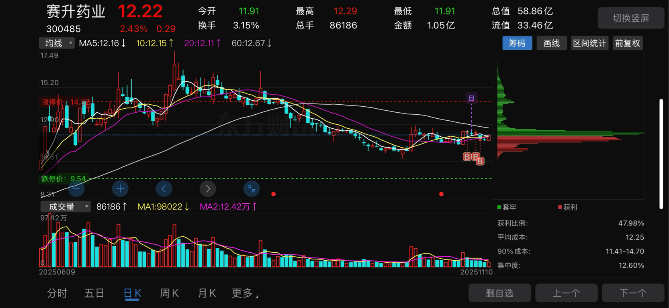Click the purple 自 marker on chart
The image size is (669, 308).
pos(471,98)
